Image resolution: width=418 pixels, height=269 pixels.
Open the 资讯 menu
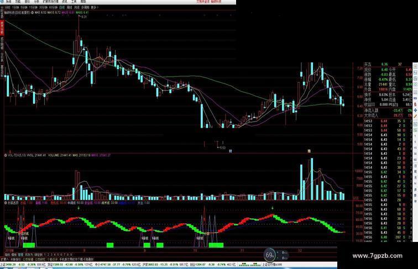(x=65, y=1)
